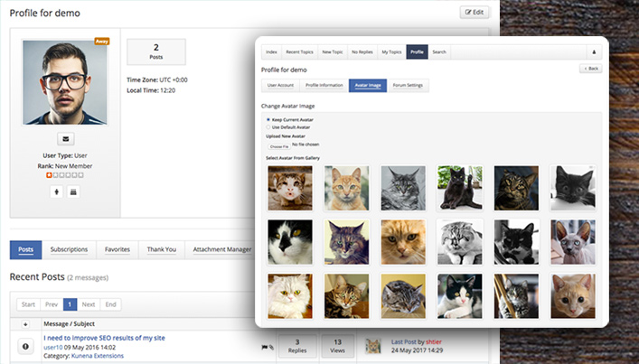
Task: Select the Keep Current Avatar radio button
Action: point(268,119)
